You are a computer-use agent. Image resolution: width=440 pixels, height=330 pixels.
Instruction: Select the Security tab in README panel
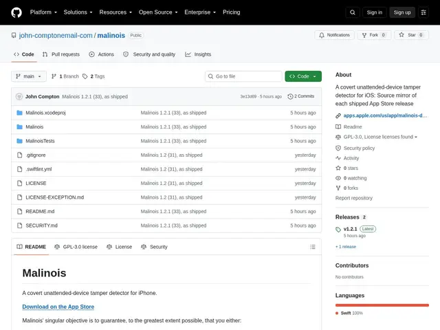coord(154,247)
